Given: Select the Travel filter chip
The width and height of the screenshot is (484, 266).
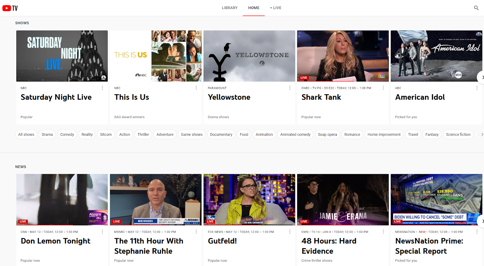Looking at the screenshot, I should tap(413, 134).
